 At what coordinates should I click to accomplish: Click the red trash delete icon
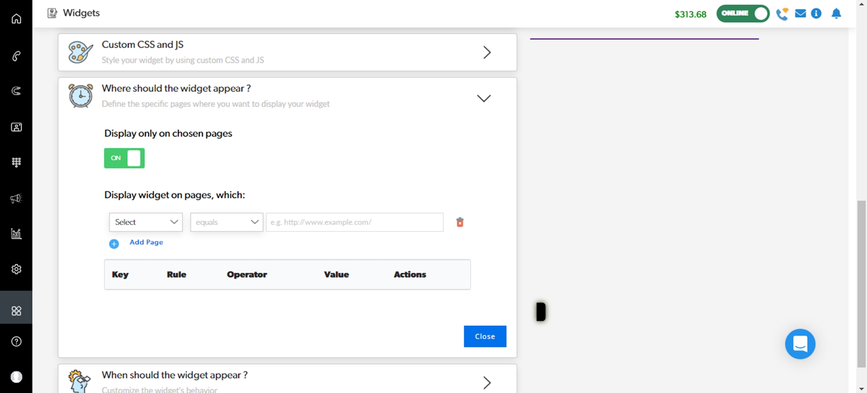[460, 222]
